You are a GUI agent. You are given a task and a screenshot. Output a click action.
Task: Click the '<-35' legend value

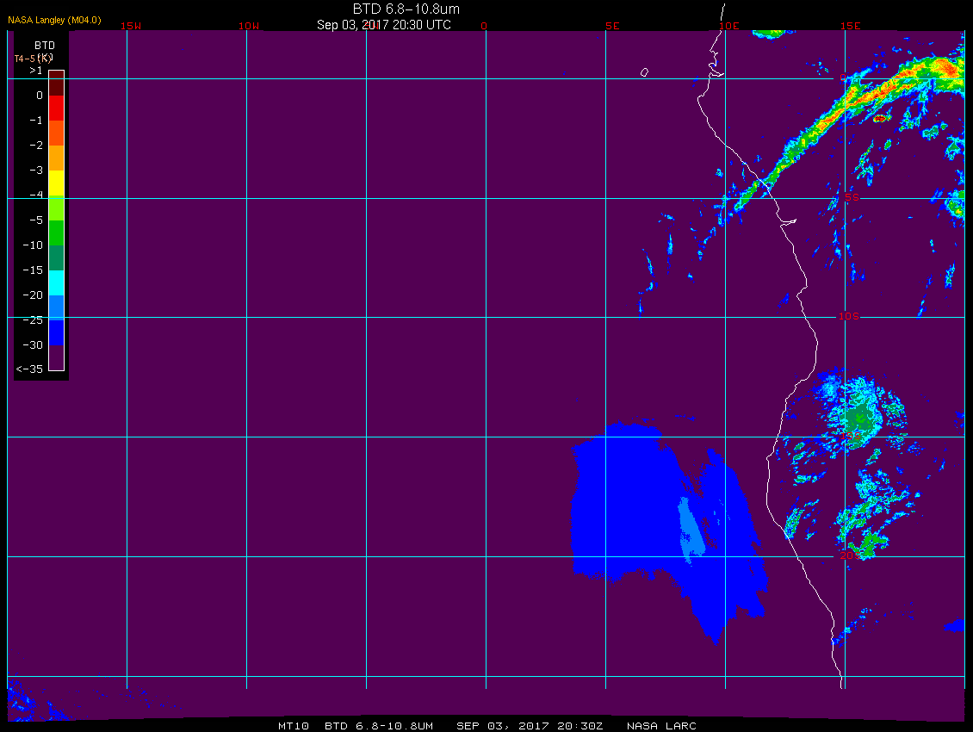[30, 369]
